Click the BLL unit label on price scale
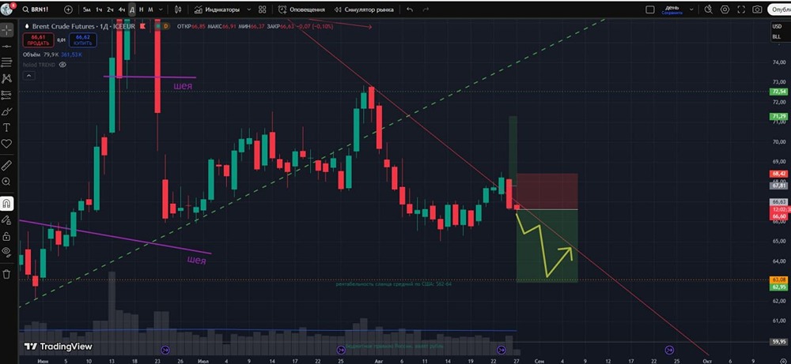The height and width of the screenshot is (364, 791). pos(777,37)
